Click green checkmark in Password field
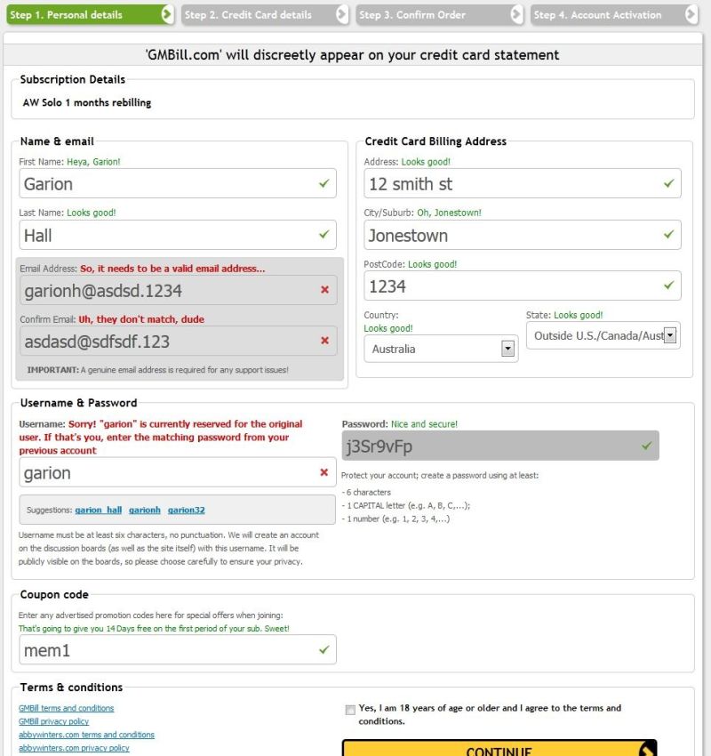Screen dimensions: 711x756 [646, 446]
